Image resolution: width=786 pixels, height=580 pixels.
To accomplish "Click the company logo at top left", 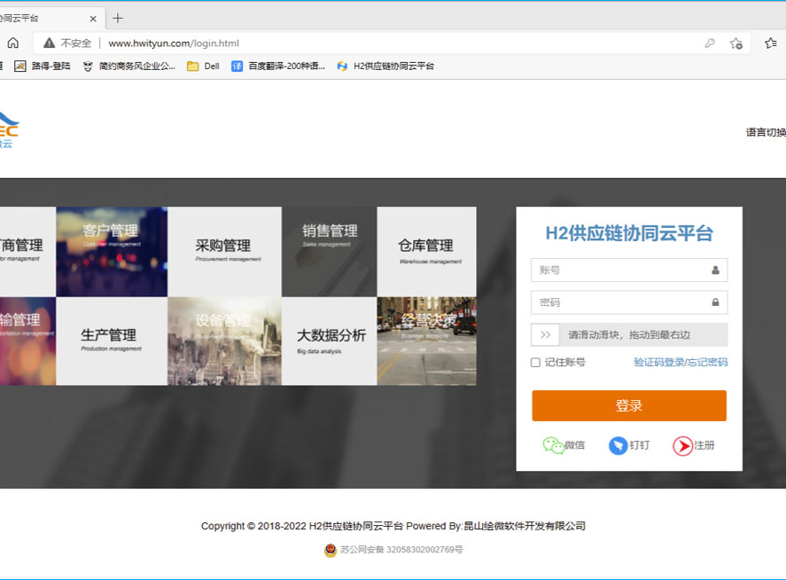I will pos(9,130).
